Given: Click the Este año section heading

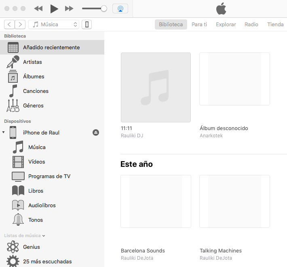Looking at the screenshot, I should (x=136, y=164).
